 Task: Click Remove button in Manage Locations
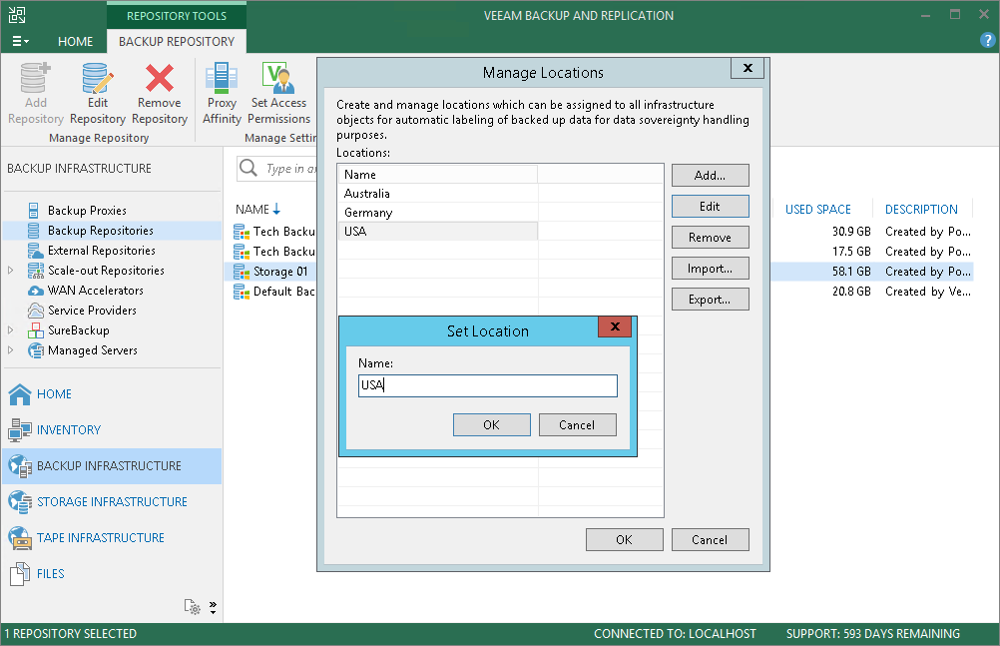click(x=710, y=238)
